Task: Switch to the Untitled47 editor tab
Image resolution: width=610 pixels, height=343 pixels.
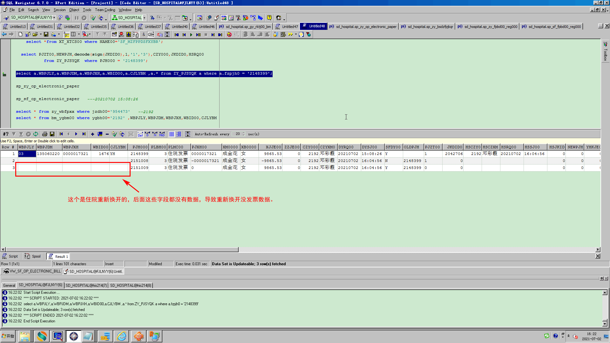Action: point(289,26)
